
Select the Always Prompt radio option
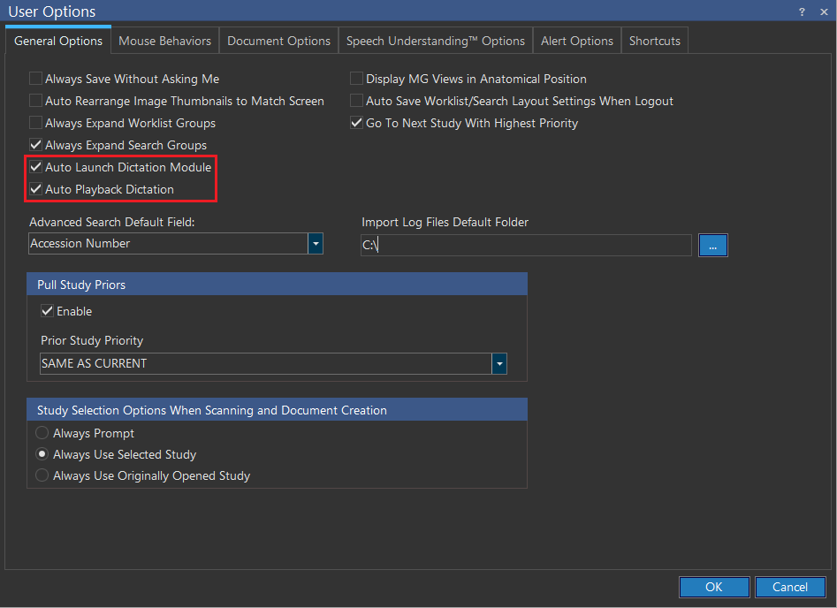click(42, 434)
